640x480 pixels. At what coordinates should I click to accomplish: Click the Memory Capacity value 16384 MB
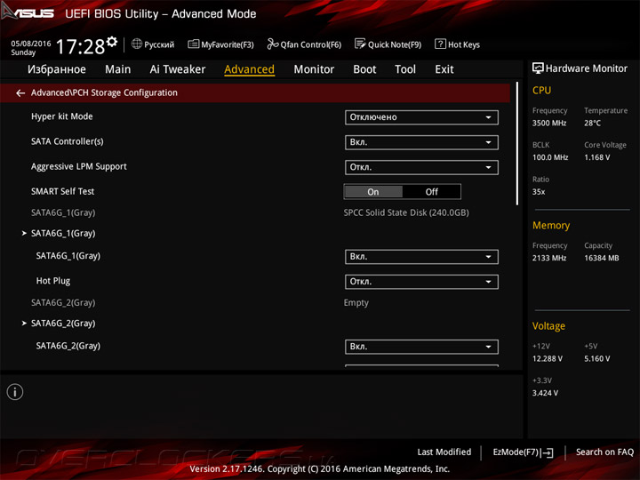coord(602,258)
